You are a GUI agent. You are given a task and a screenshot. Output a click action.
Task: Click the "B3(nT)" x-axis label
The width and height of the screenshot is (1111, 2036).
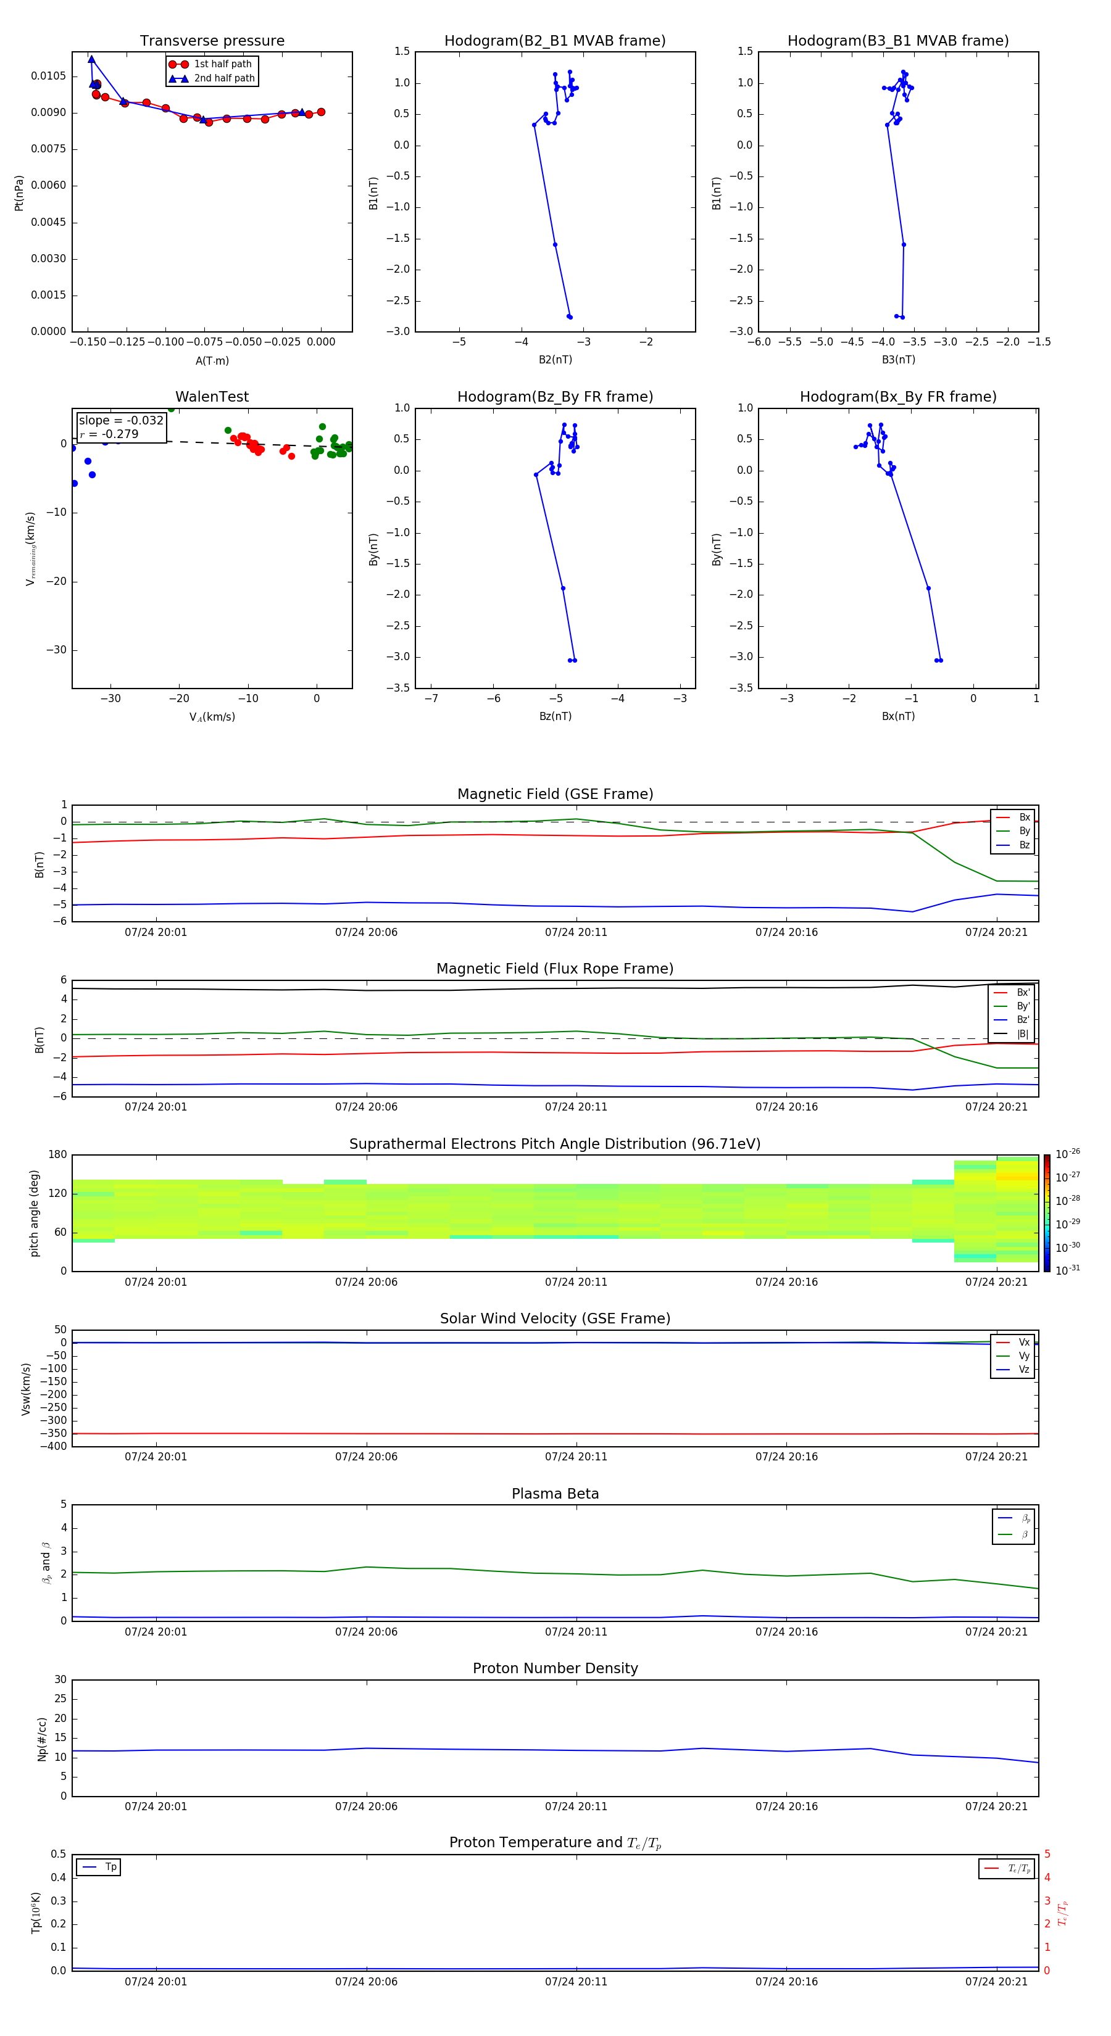(x=898, y=360)
